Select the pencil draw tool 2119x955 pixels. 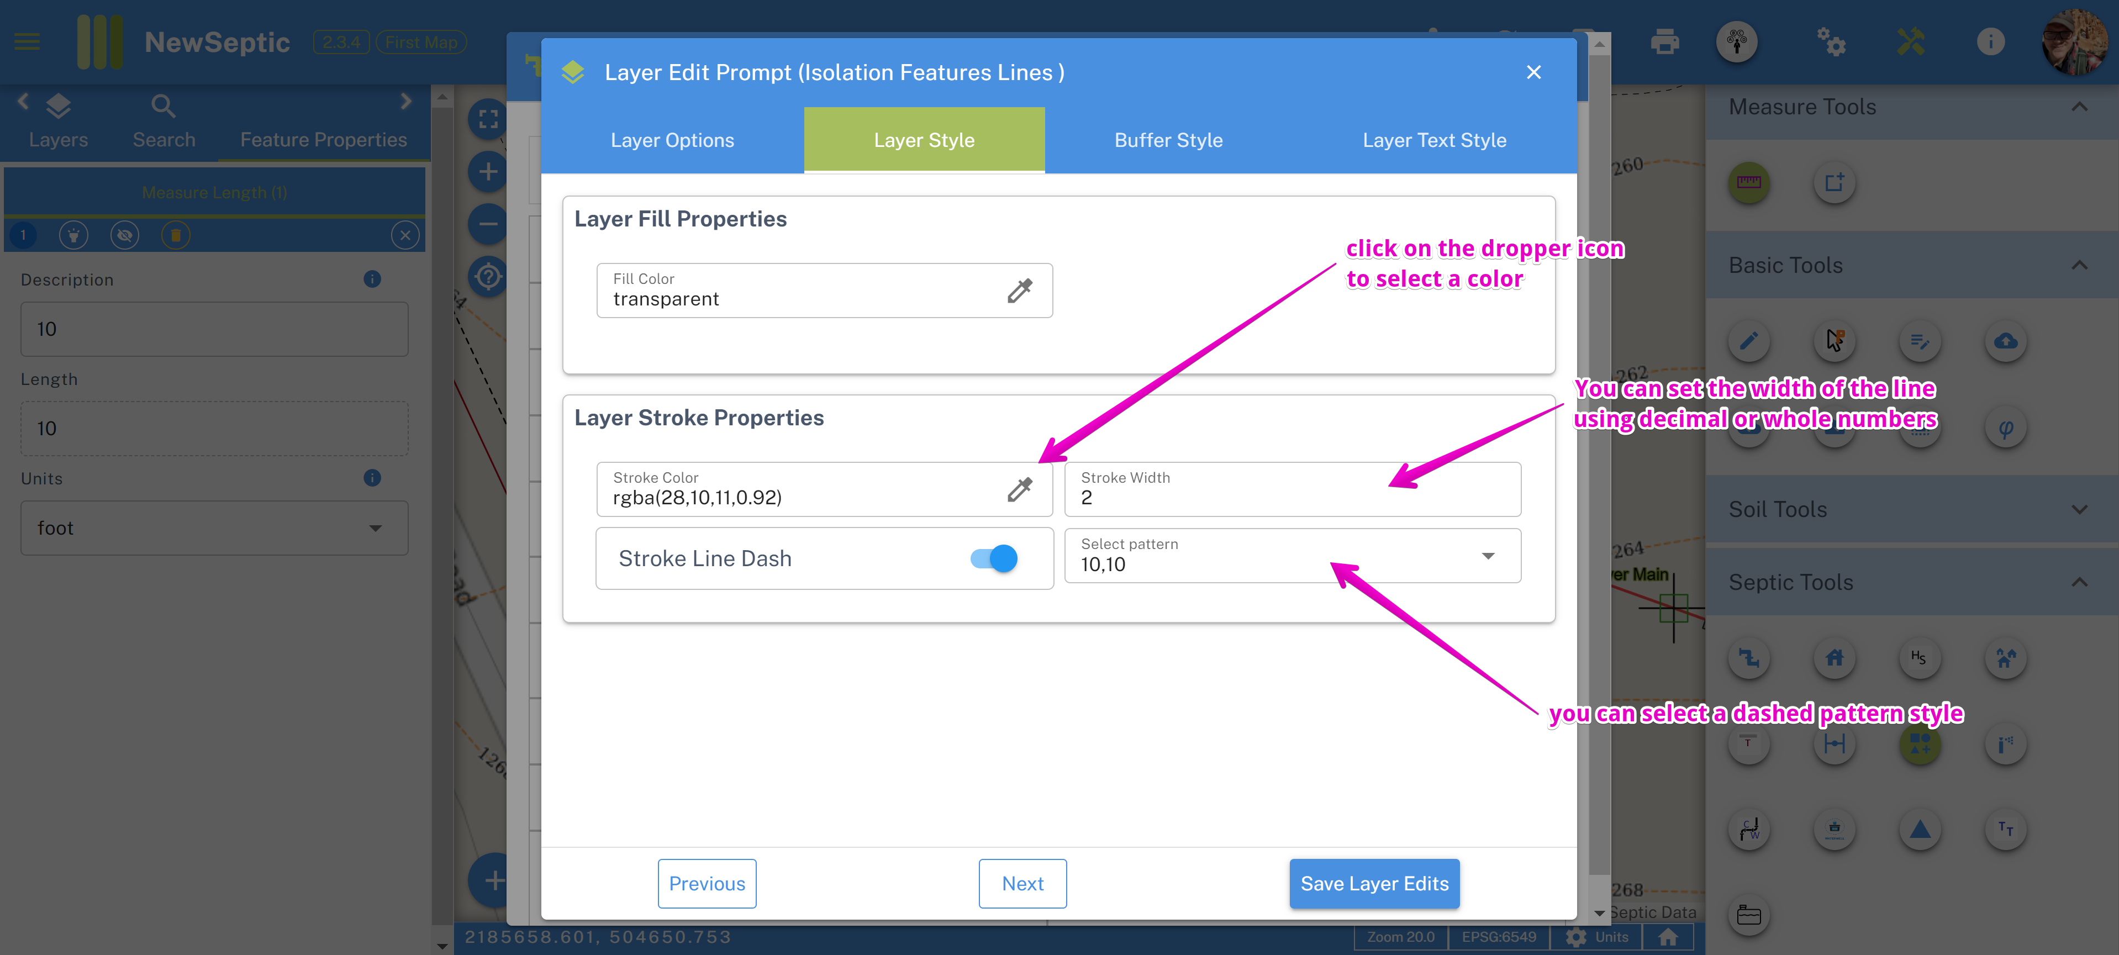click(1749, 341)
